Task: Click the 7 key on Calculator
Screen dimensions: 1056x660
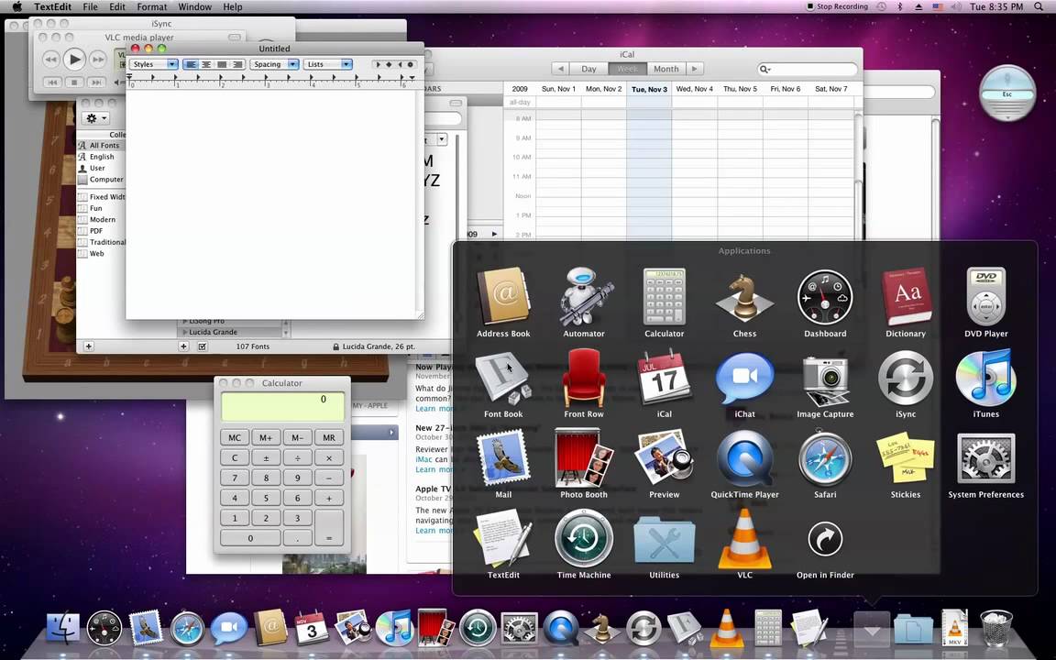Action: pos(235,478)
